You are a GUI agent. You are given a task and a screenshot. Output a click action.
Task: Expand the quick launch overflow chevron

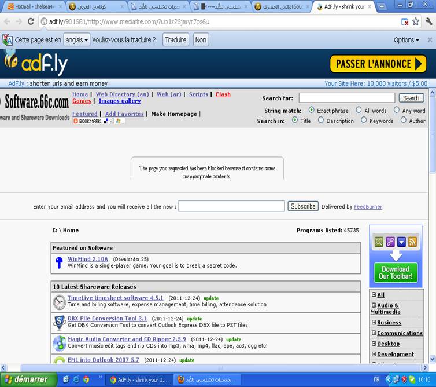[100, 377]
